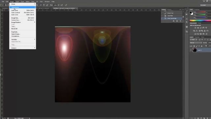Toggle pressure for size button
The width and height of the screenshot is (211, 119).
click(66, 5)
